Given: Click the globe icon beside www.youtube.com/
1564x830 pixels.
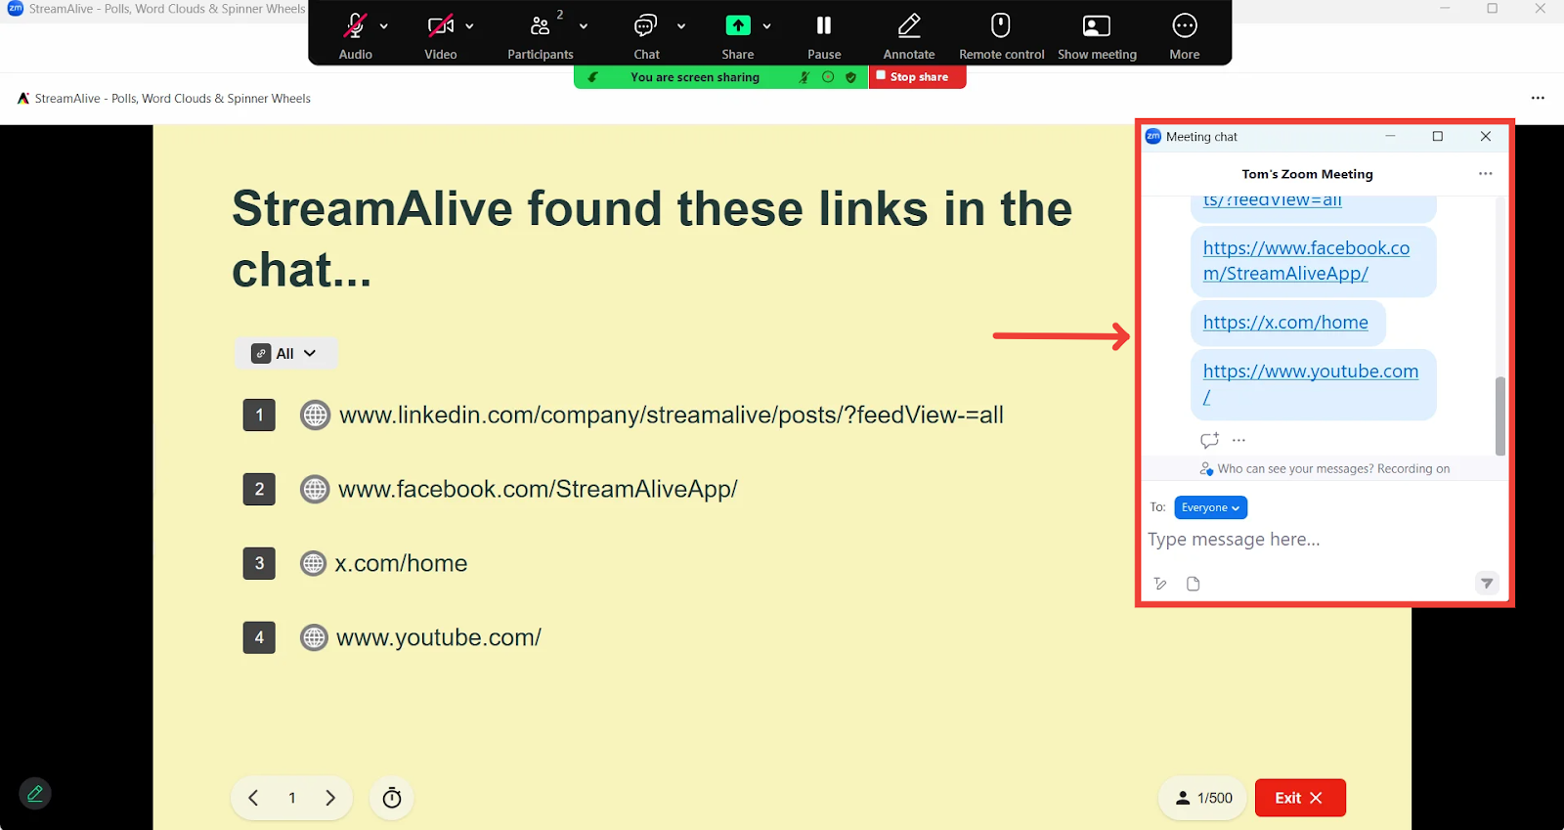Looking at the screenshot, I should click(314, 637).
